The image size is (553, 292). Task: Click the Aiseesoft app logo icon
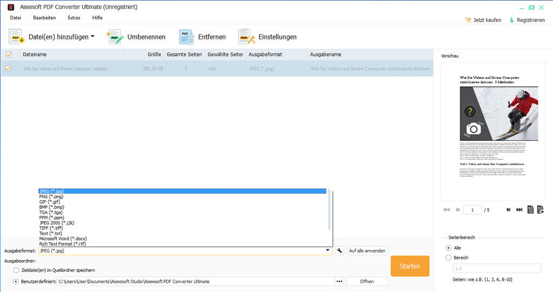click(11, 7)
